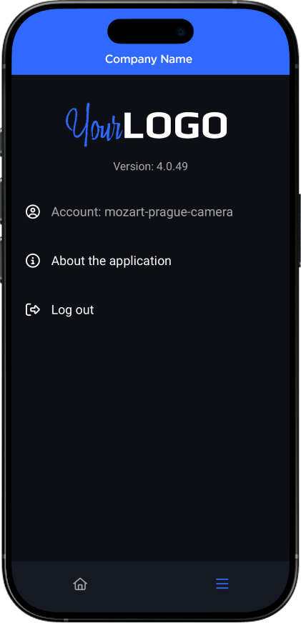The width and height of the screenshot is (301, 623).
Task: Select the 'Account: mozart-prague-camera' row text
Action: click(142, 211)
